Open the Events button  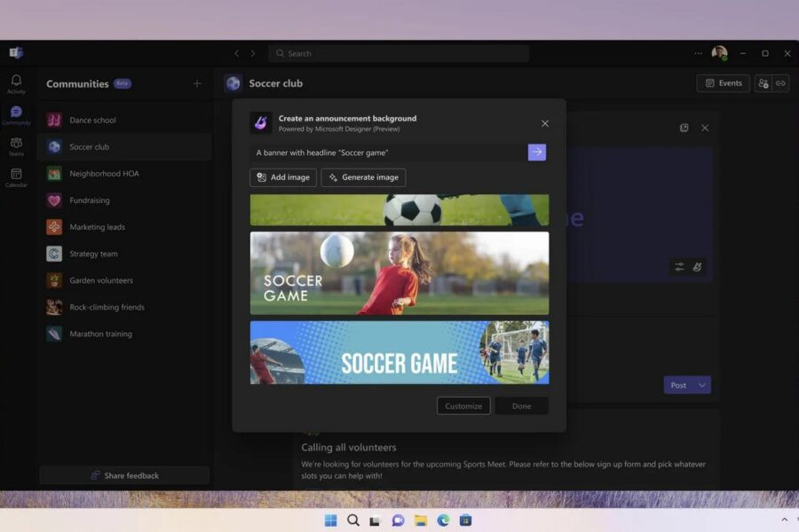tap(723, 83)
